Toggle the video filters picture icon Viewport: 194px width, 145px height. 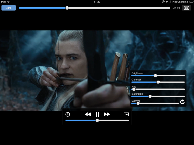point(126,114)
